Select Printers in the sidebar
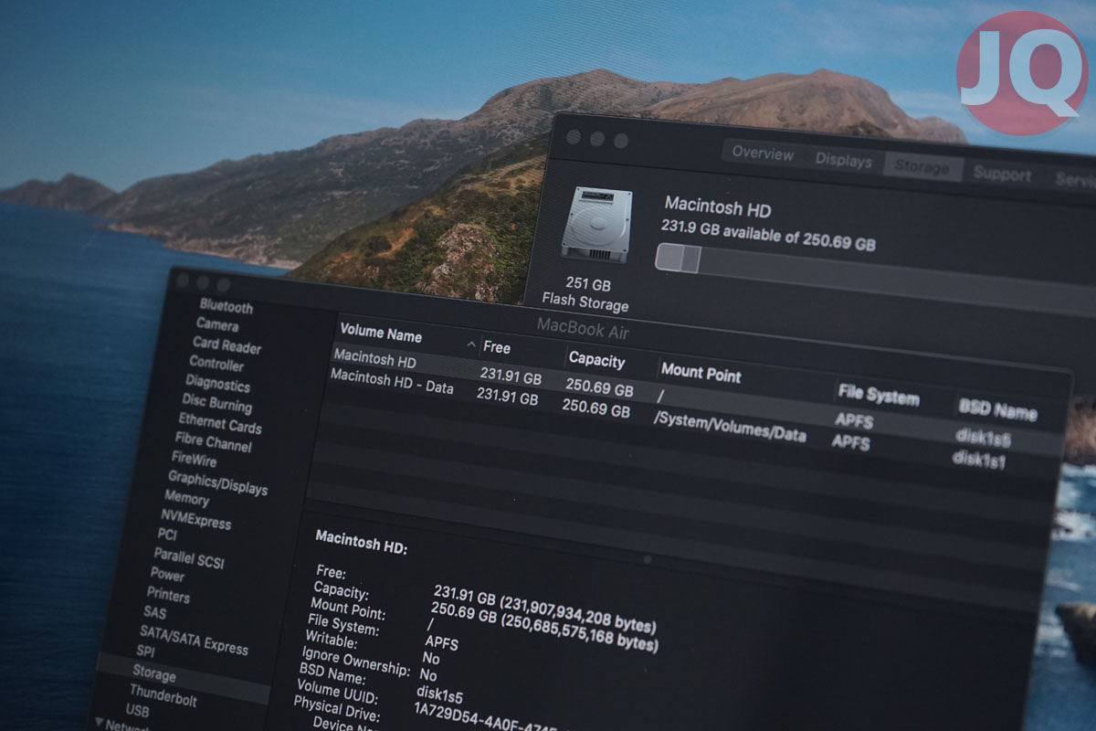The image size is (1096, 731). click(x=168, y=595)
